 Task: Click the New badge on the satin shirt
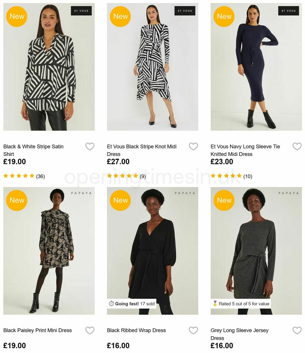[17, 16]
